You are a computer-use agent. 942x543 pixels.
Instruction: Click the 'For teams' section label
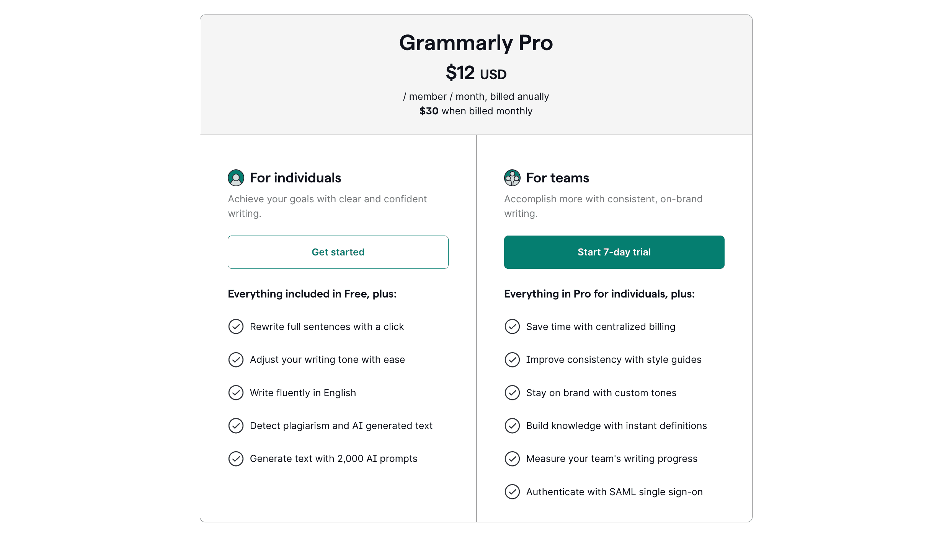pyautogui.click(x=558, y=177)
